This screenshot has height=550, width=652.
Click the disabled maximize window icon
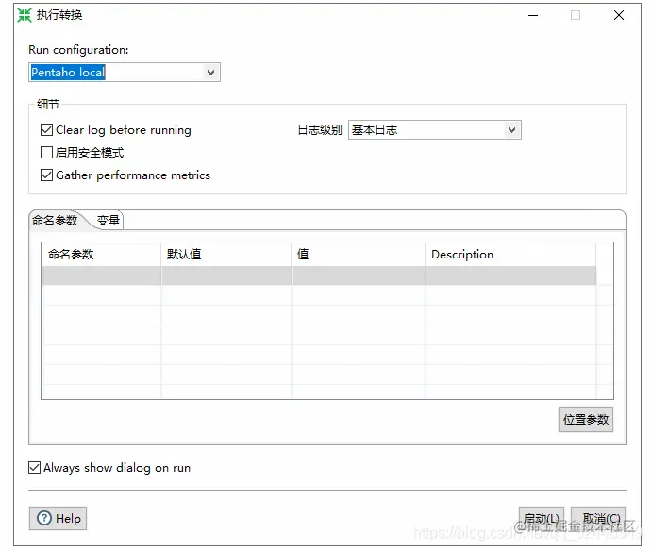[576, 15]
